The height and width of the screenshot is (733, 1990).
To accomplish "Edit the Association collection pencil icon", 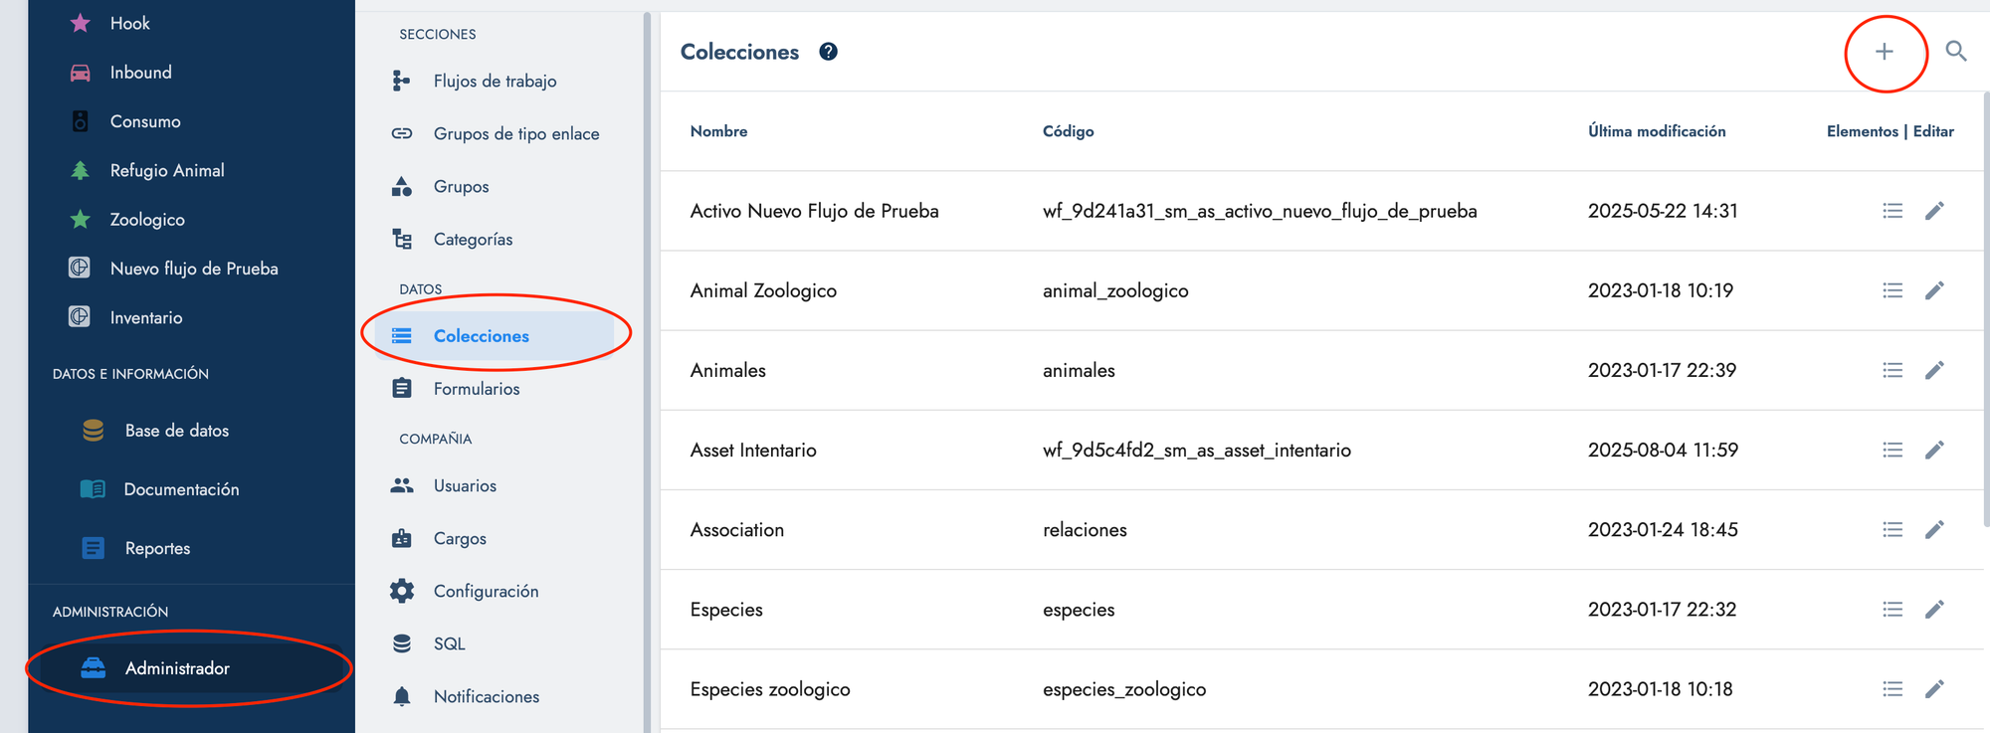I will click(x=1934, y=529).
